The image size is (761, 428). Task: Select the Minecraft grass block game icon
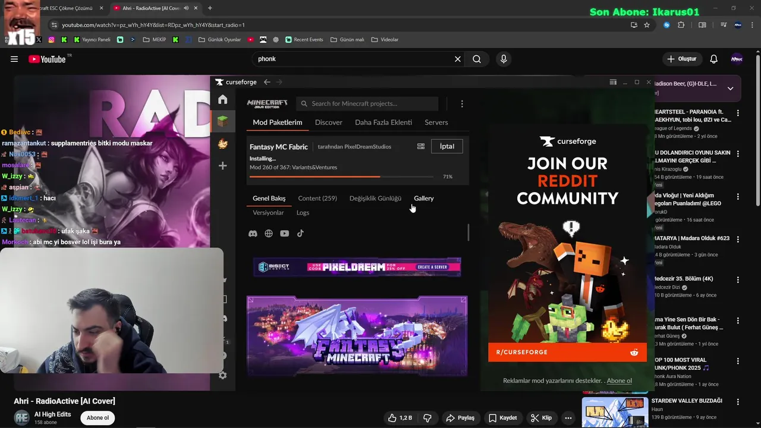pyautogui.click(x=222, y=122)
